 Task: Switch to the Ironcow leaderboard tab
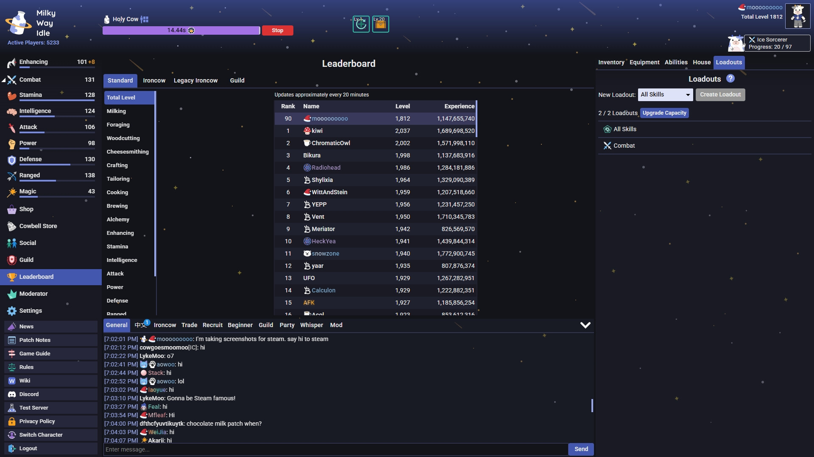154,80
